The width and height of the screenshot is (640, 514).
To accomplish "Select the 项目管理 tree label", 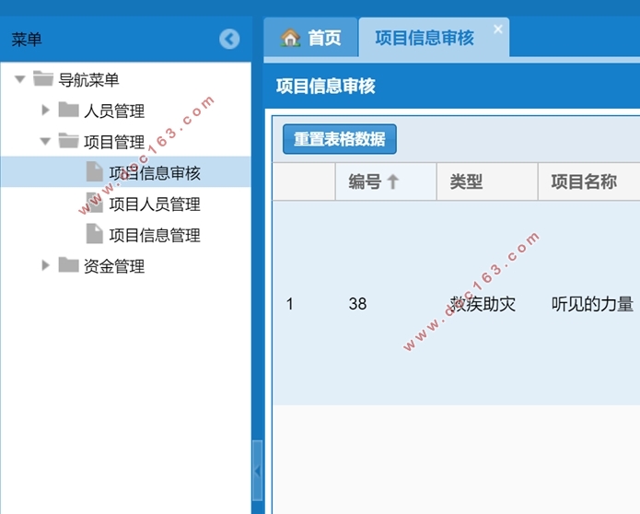I will click(x=114, y=142).
